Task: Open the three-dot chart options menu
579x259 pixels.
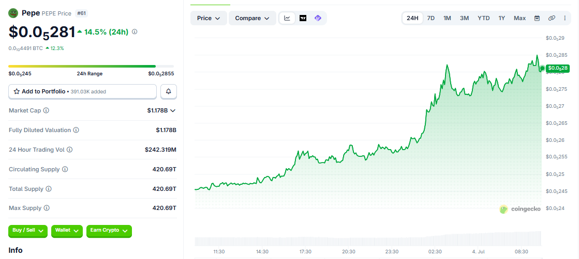Action: 565,18
